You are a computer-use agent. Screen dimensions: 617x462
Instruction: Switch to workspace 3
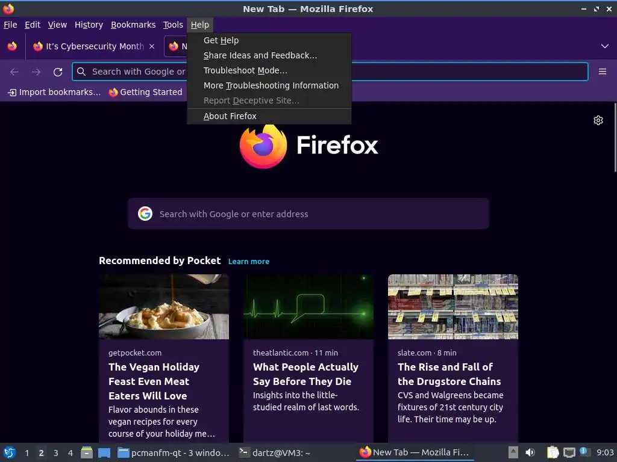tap(56, 453)
